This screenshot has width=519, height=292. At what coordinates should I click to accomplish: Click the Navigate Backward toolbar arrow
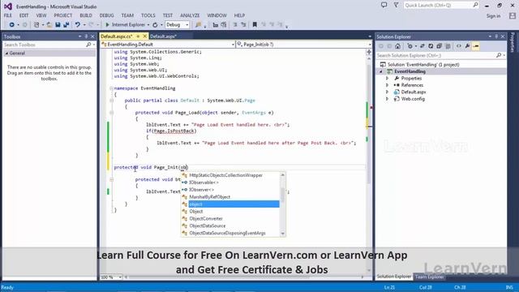pos(11,25)
